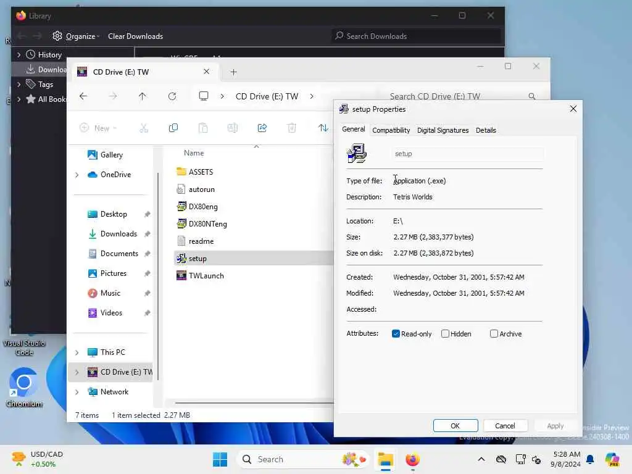Click Search Downloads field in Library
Viewport: 632px width, 474px height.
point(416,36)
